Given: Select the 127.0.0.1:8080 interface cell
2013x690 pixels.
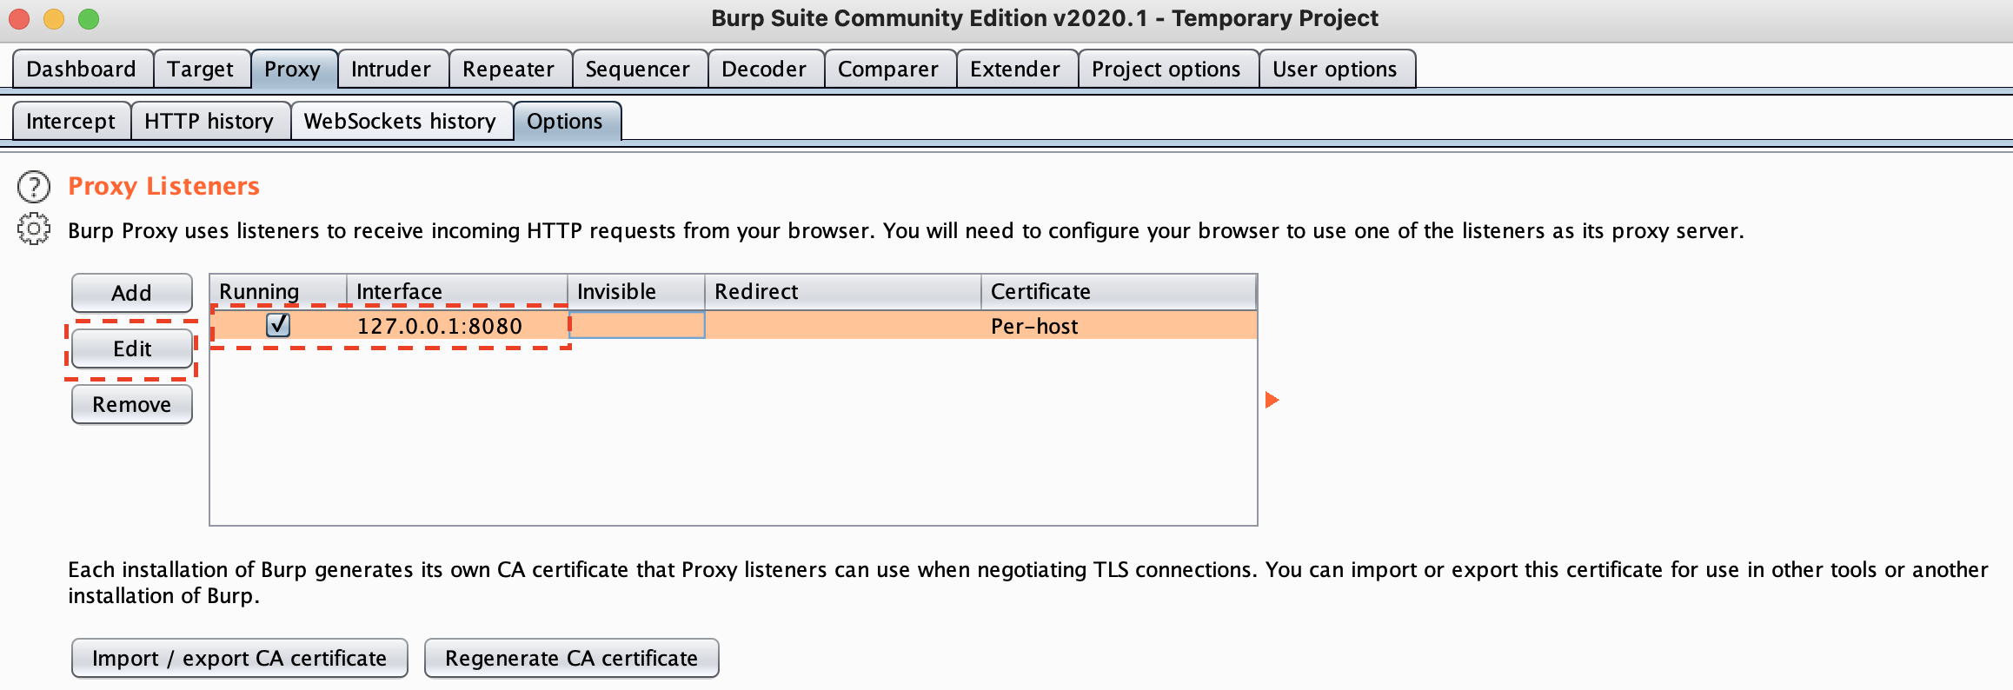Looking at the screenshot, I should [457, 326].
